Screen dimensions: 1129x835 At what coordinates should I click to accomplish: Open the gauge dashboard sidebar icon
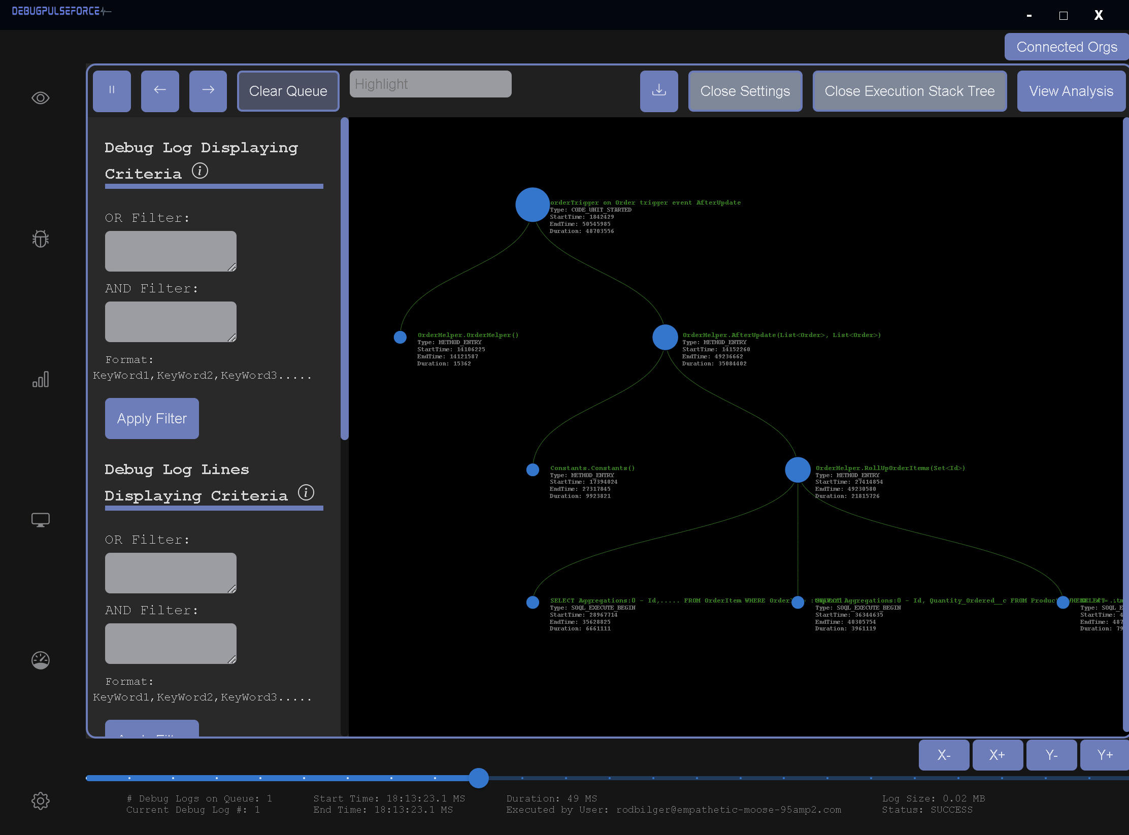tap(41, 660)
